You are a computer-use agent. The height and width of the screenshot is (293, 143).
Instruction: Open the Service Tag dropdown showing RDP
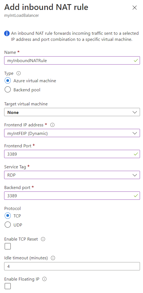[72, 175]
